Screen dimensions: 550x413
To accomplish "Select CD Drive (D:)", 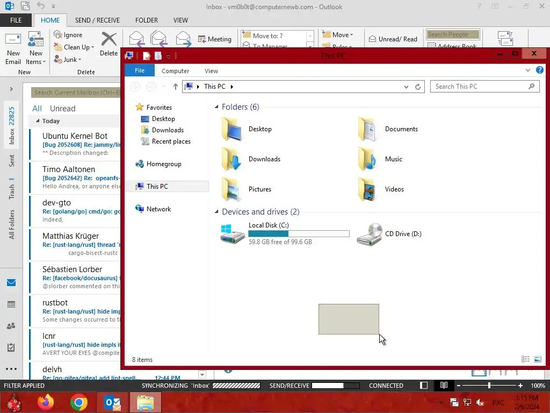I will 389,234.
